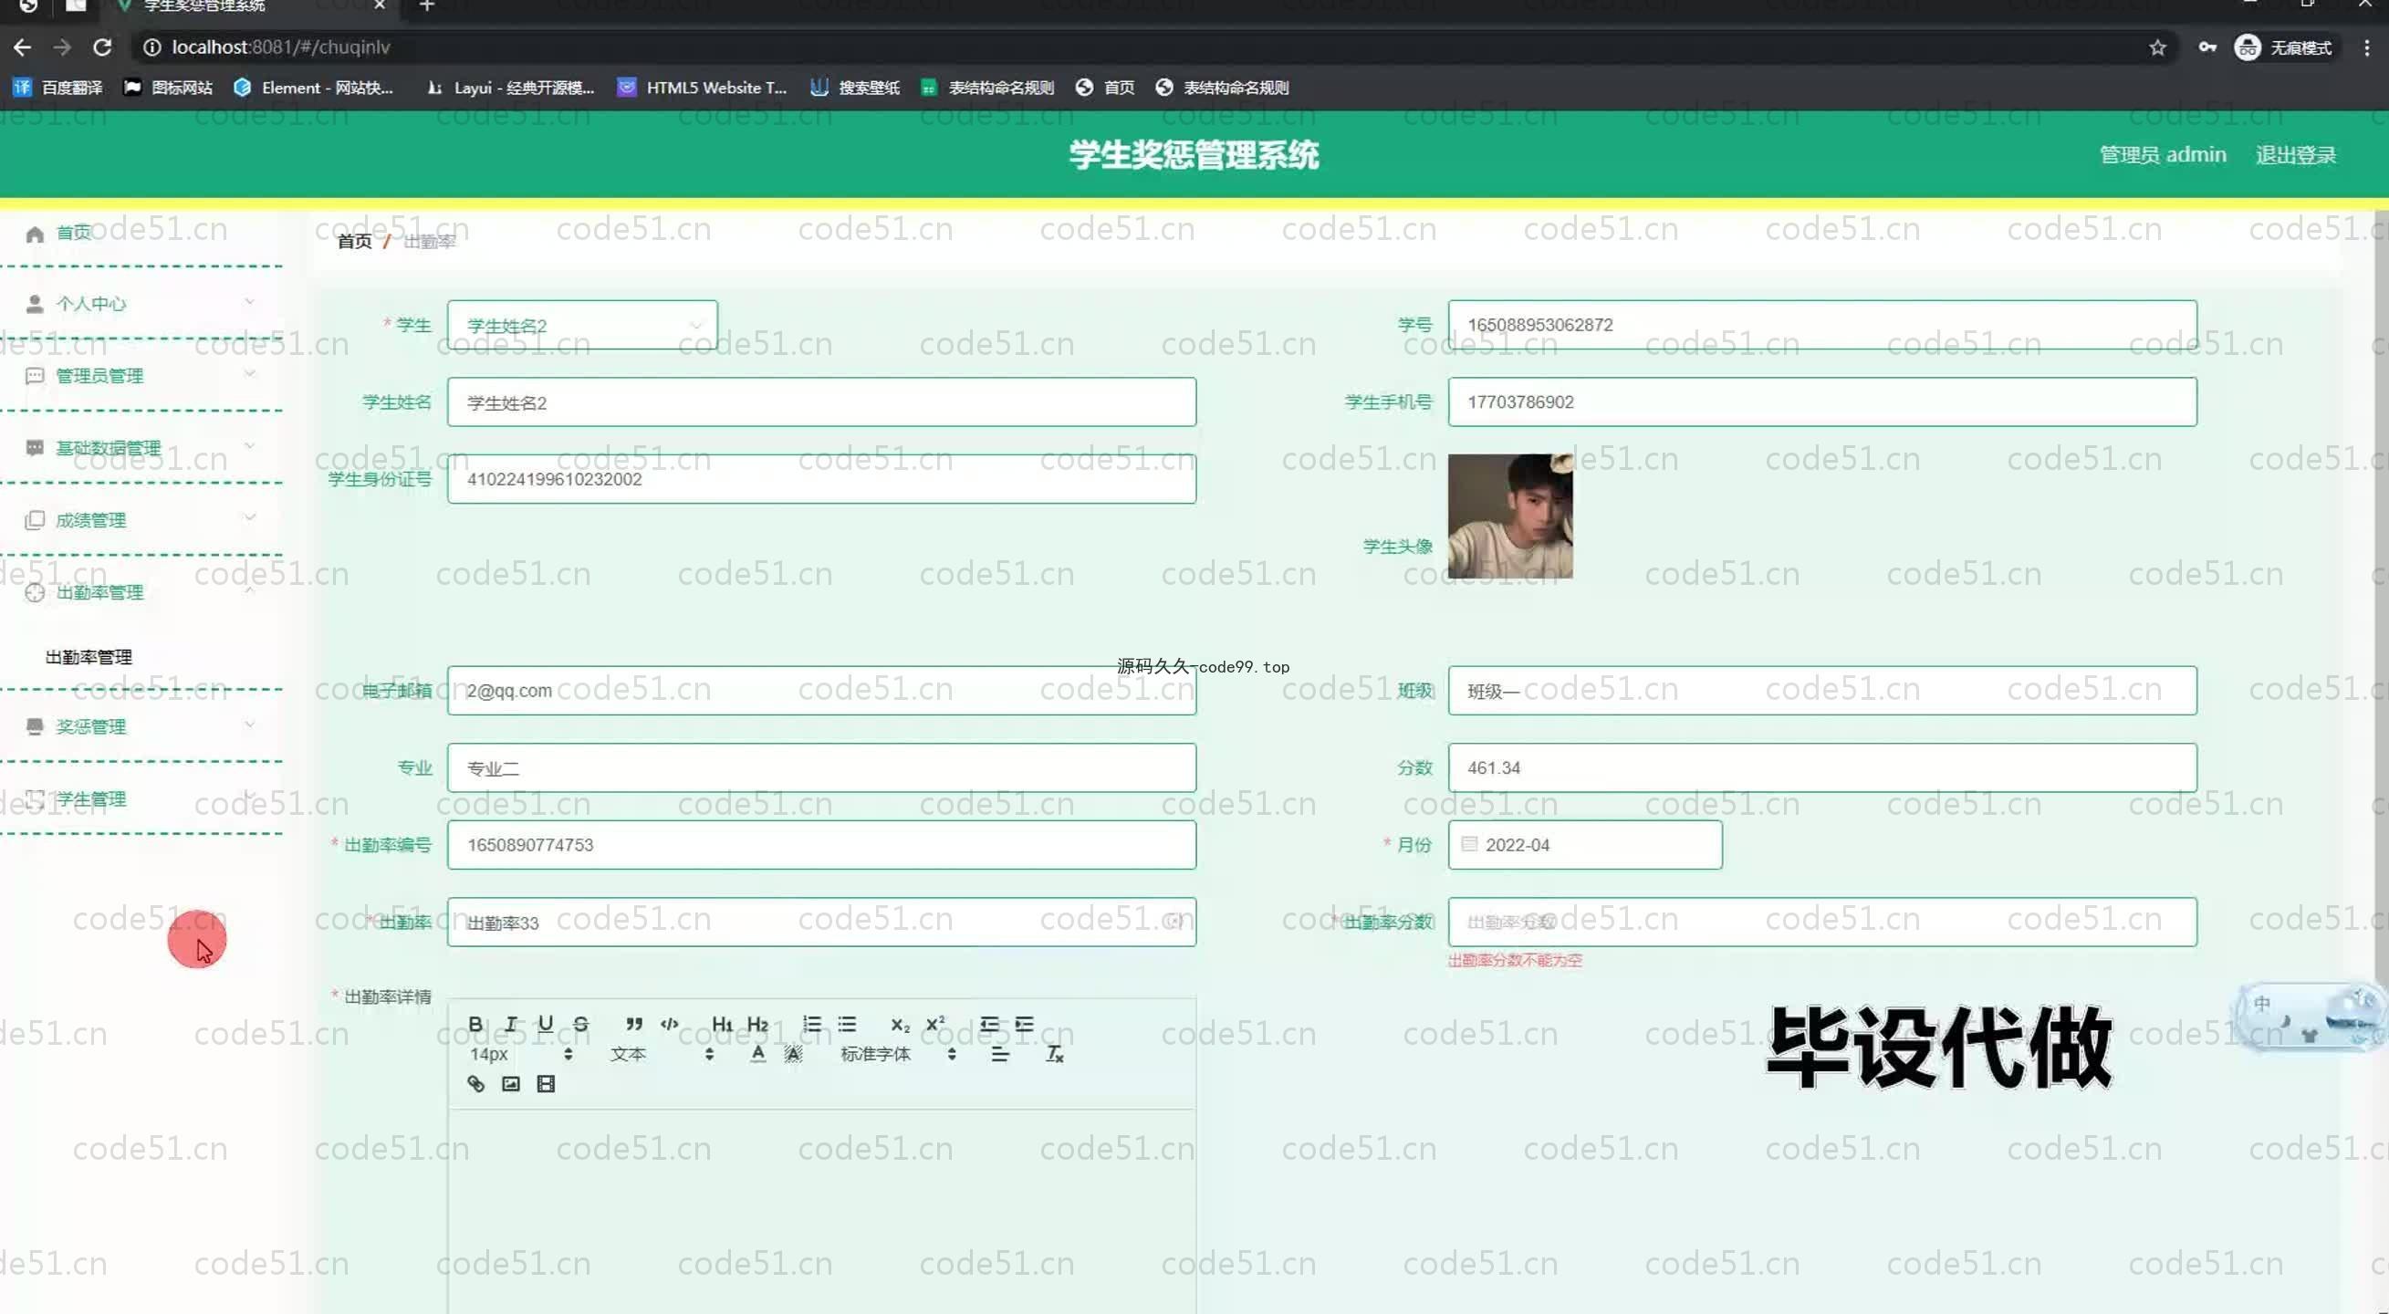Toggle underline formatting in the editor
Viewport: 2389px width, 1314px height.
click(546, 1024)
